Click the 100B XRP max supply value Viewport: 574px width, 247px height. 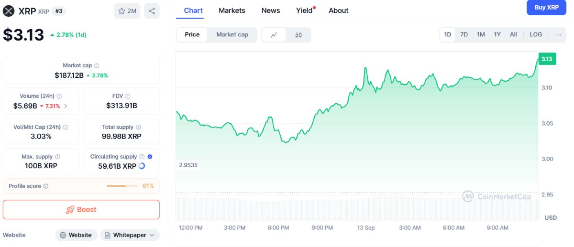[41, 166]
